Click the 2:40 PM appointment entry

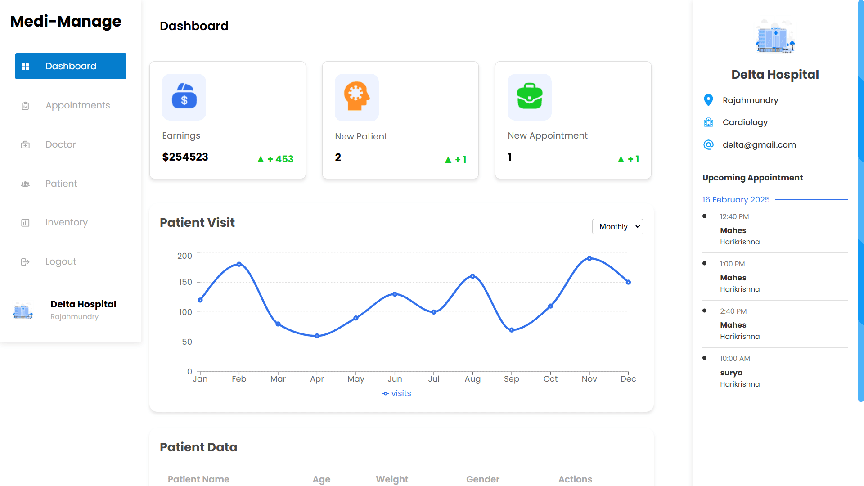click(x=775, y=324)
